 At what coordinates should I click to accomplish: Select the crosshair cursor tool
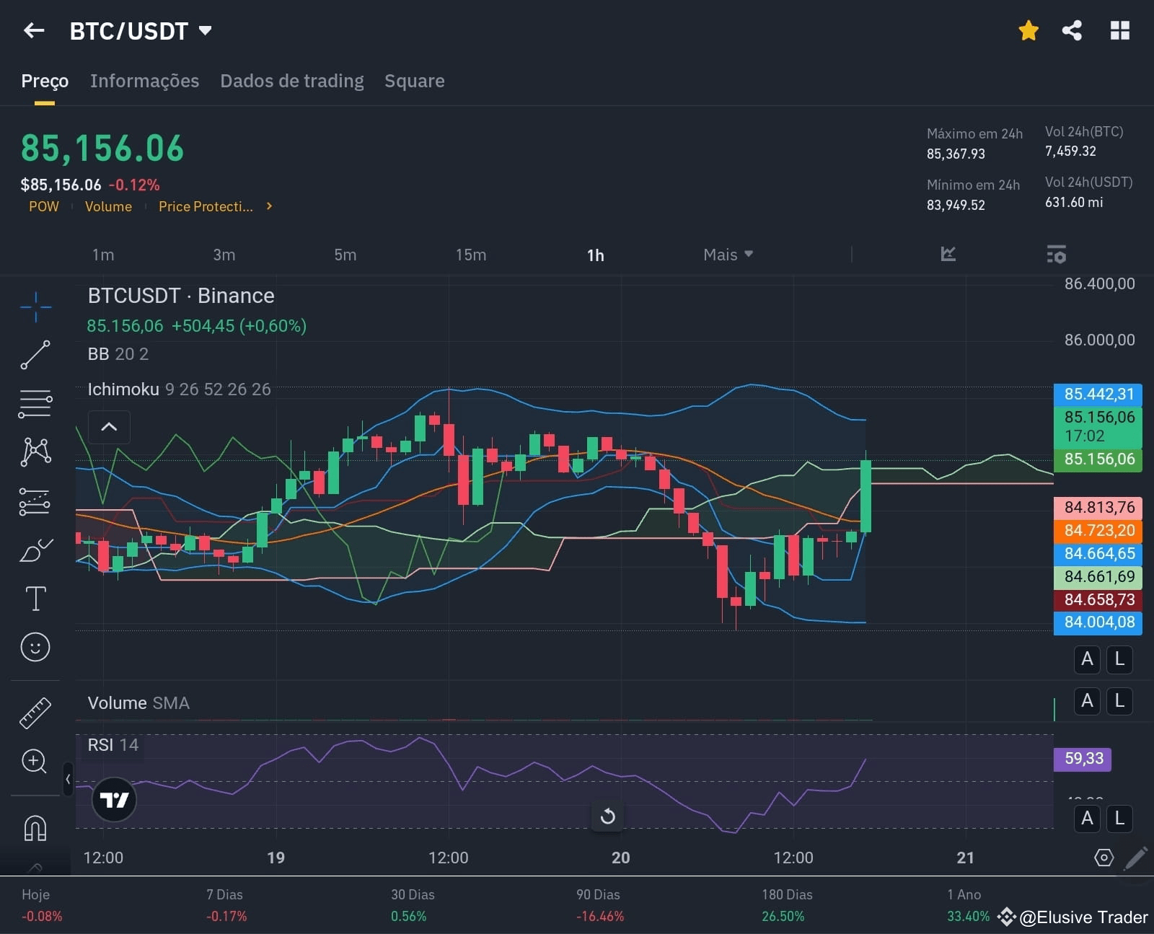(x=35, y=307)
